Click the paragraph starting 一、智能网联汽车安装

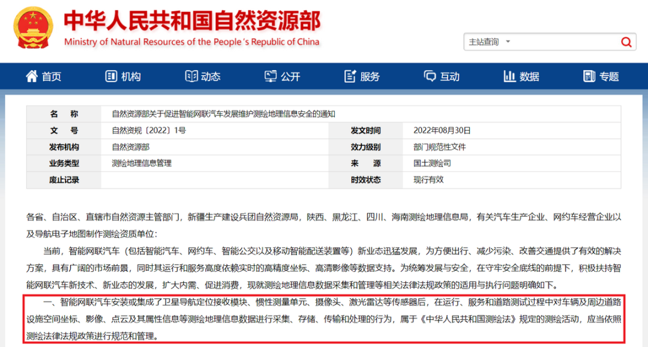(x=323, y=319)
